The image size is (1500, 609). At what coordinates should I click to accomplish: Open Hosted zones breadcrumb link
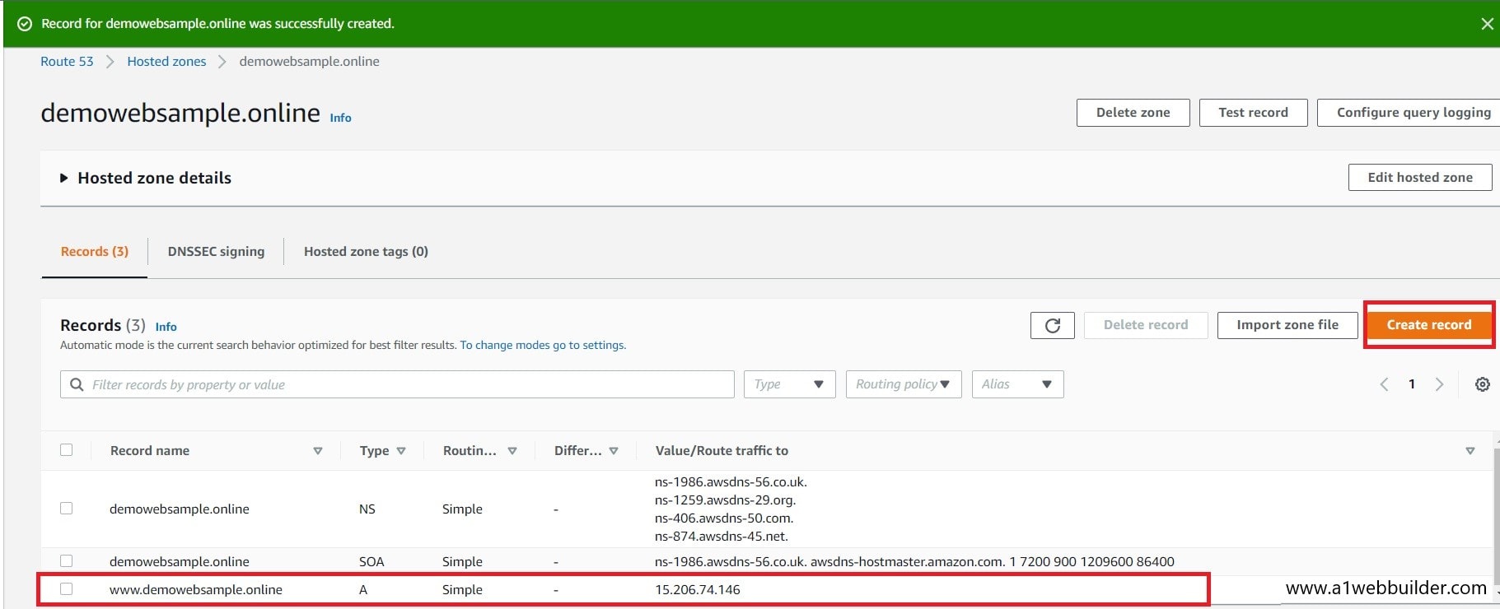(x=166, y=62)
